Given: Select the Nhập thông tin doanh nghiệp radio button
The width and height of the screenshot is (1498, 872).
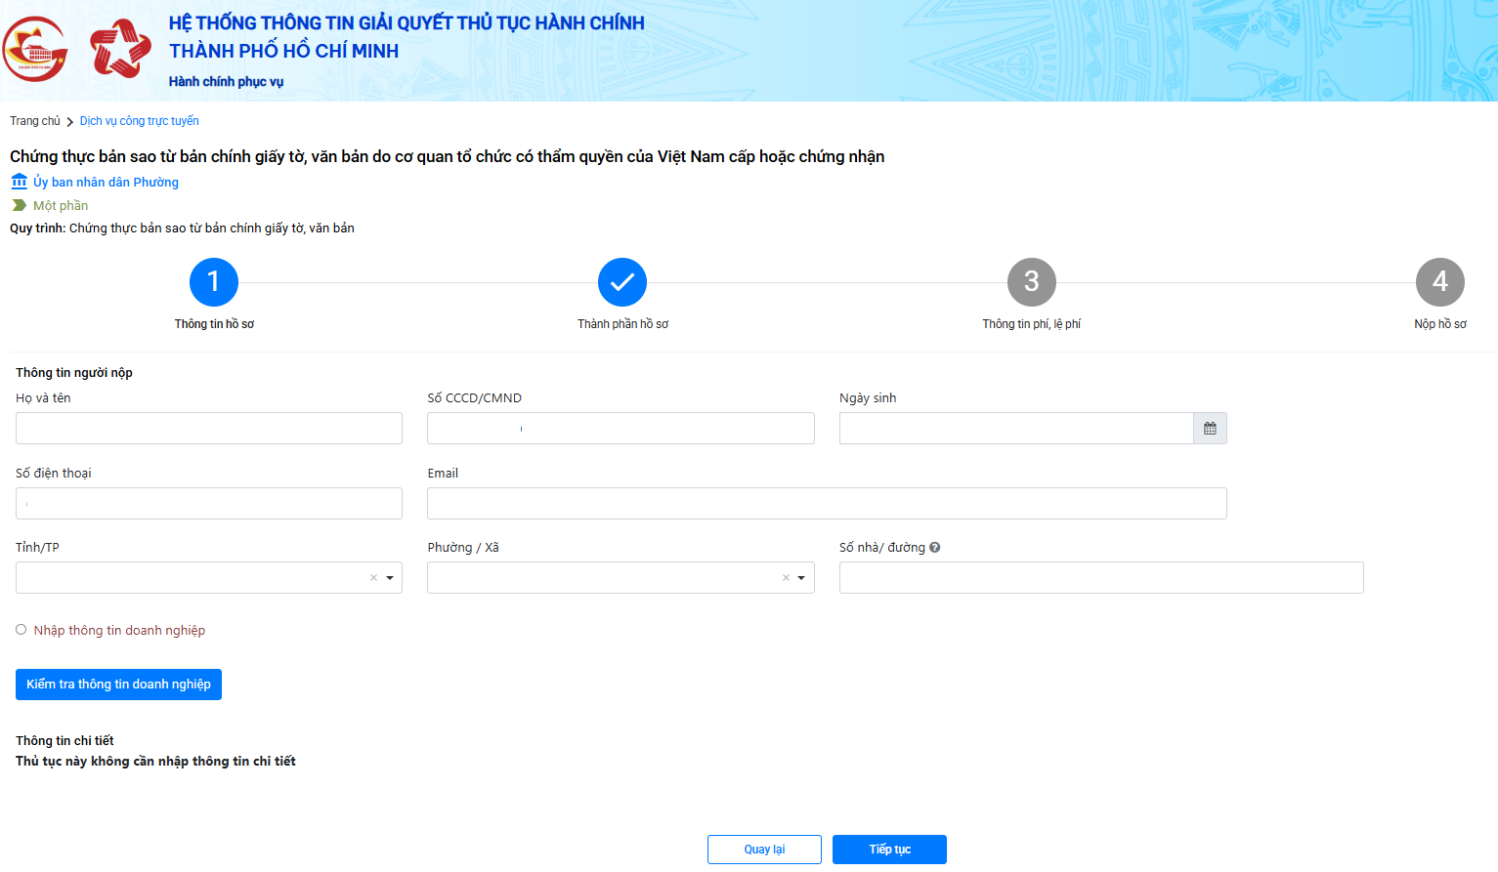Looking at the screenshot, I should click(x=21, y=630).
